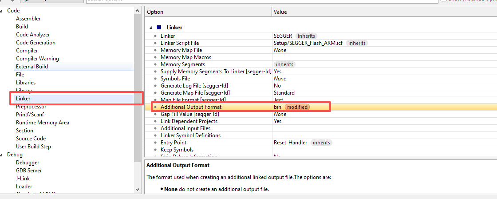The height and width of the screenshot is (199, 497).
Task: Open J-Link settings under Debug
Action: click(24, 179)
